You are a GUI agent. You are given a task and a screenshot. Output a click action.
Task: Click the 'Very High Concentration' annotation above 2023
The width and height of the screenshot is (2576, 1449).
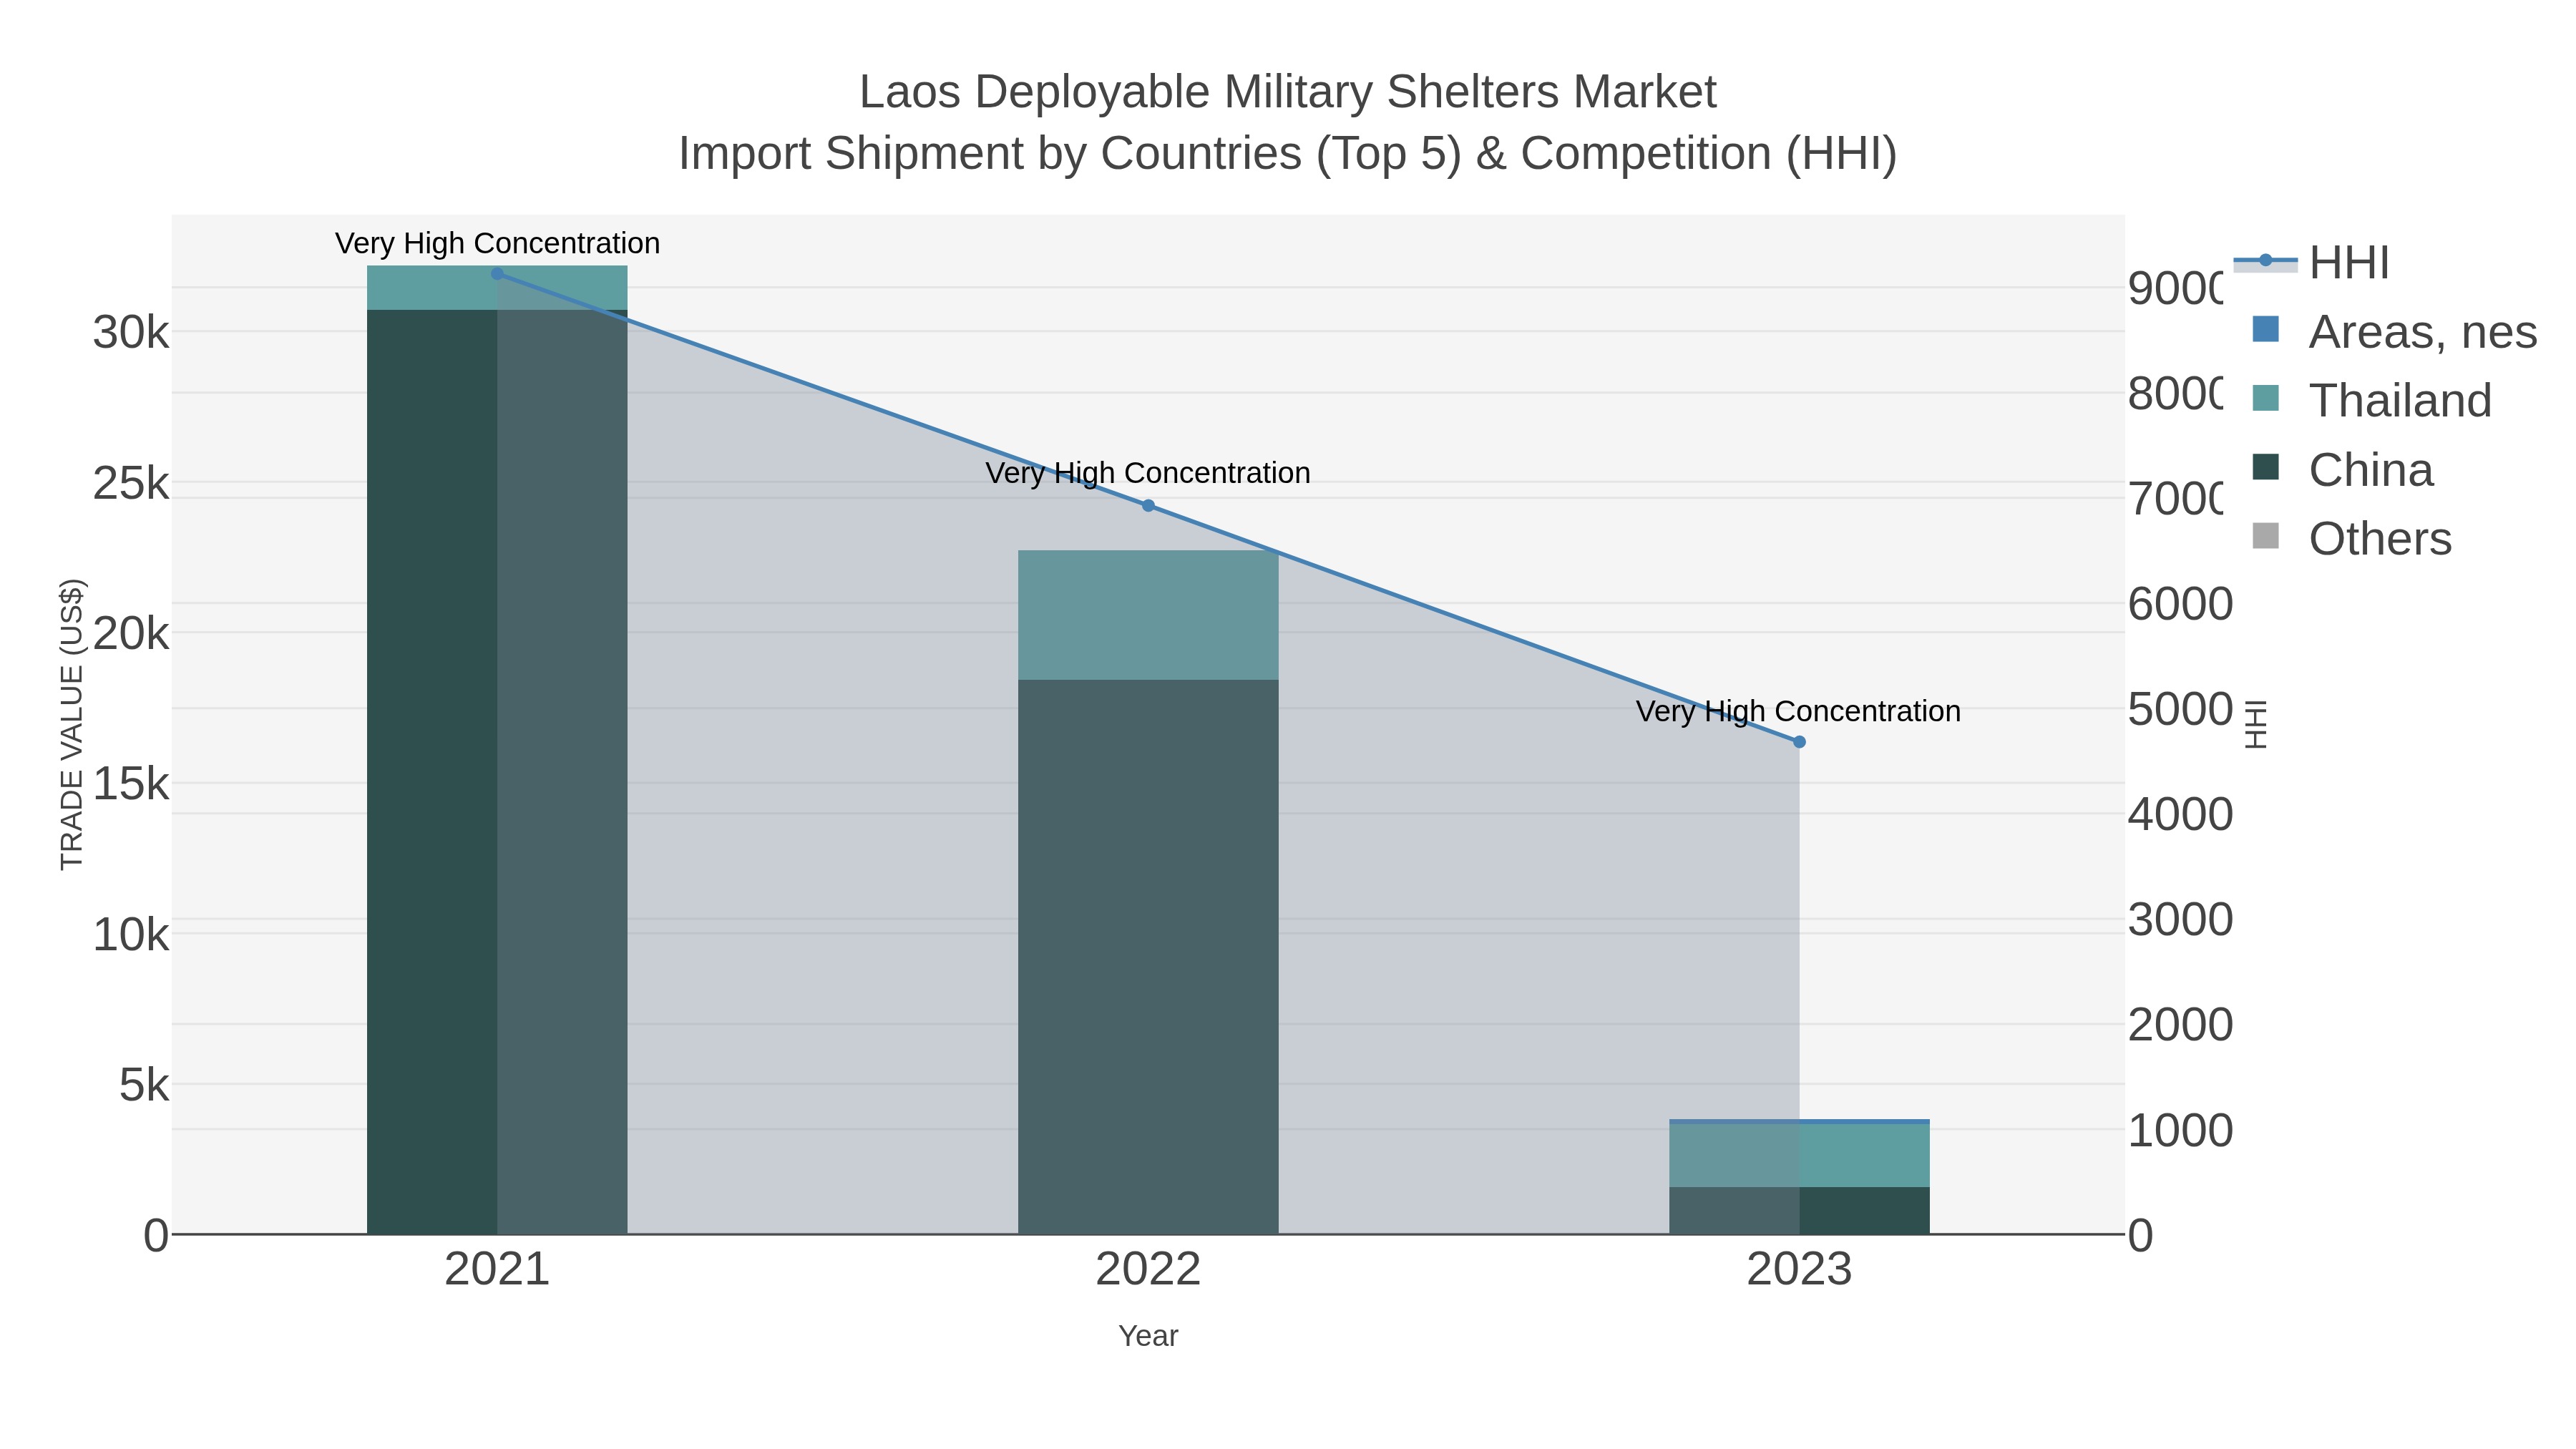(1798, 712)
